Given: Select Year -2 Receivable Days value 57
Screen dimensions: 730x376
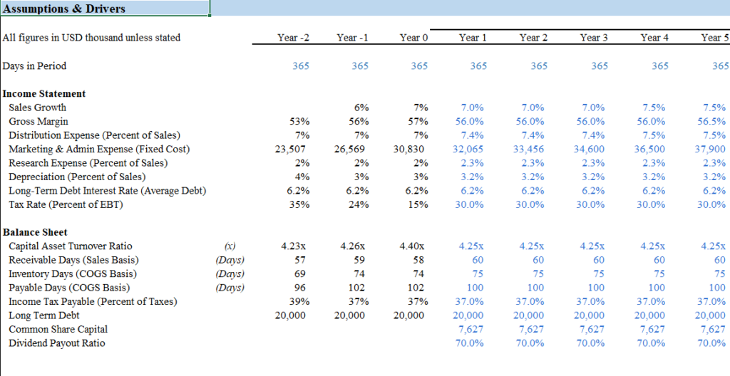Looking at the screenshot, I should [300, 260].
